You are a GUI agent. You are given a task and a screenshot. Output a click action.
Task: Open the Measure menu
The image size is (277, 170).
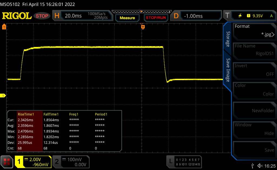click(x=127, y=18)
